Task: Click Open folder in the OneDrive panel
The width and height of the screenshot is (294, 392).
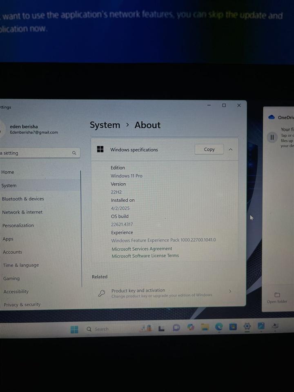Action: (277, 298)
